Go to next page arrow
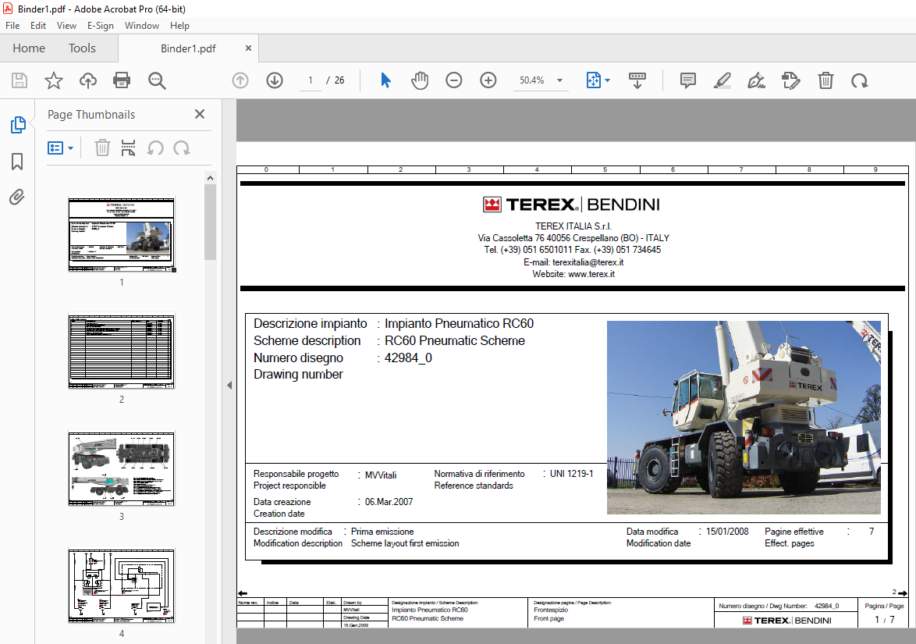 [x=275, y=80]
